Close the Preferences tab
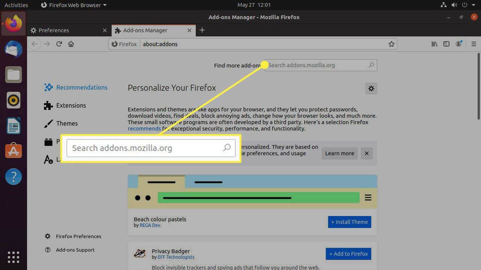Screen dimensions: 481x270 [105, 30]
